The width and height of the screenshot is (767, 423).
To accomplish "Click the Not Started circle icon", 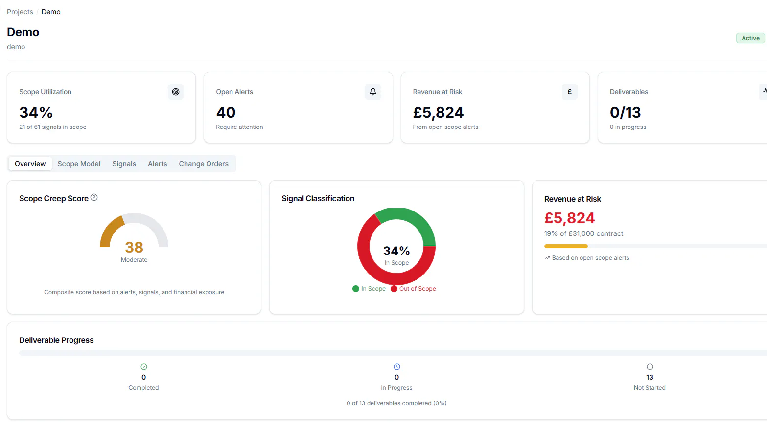I will (x=650, y=367).
